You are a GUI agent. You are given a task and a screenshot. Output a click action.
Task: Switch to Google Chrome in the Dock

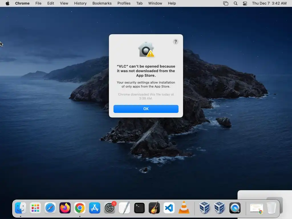point(80,208)
